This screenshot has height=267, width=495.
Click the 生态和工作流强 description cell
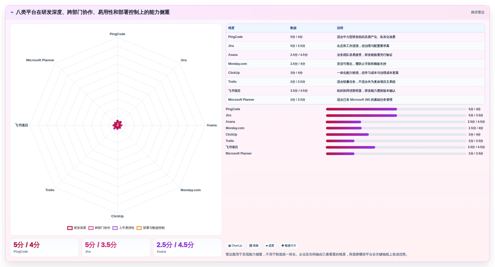click(363, 46)
